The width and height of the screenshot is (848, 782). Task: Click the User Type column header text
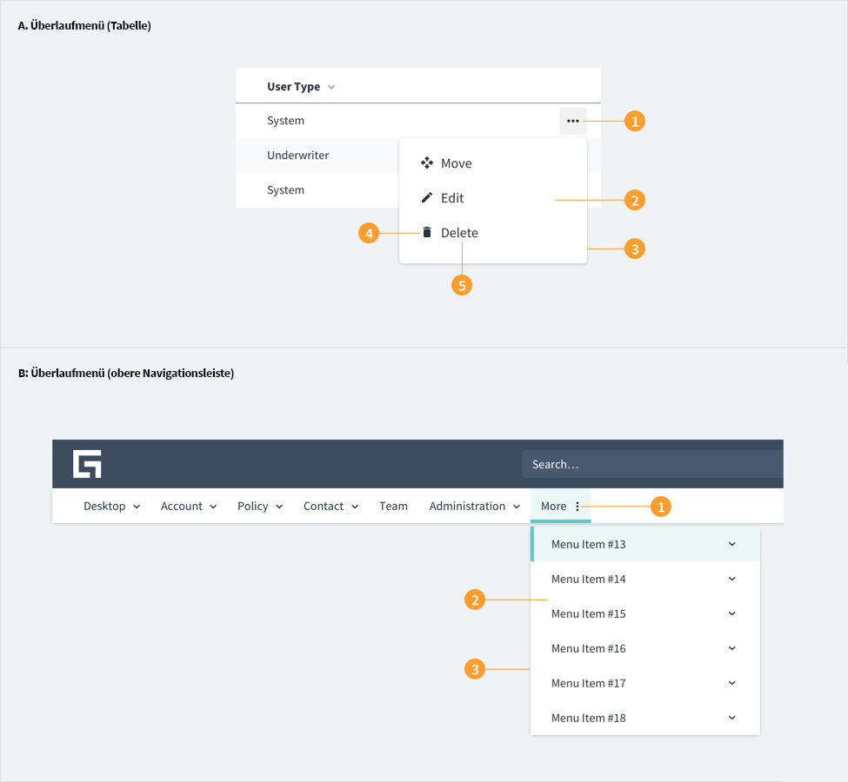coord(294,87)
